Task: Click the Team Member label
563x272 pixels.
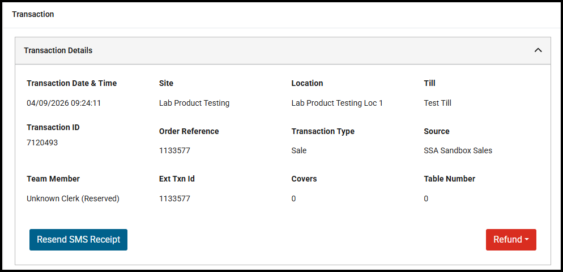Action: click(53, 179)
